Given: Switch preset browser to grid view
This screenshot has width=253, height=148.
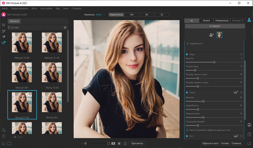Looking at the screenshot, I should (65, 27).
